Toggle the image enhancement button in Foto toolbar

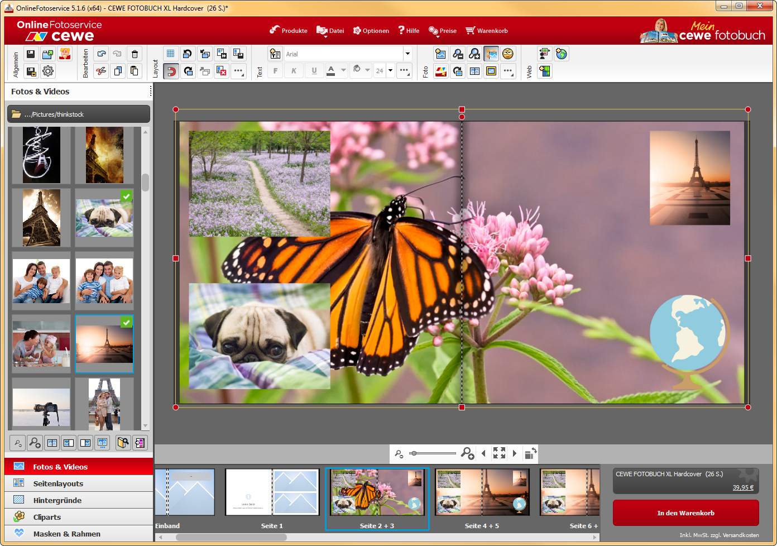pyautogui.click(x=491, y=54)
